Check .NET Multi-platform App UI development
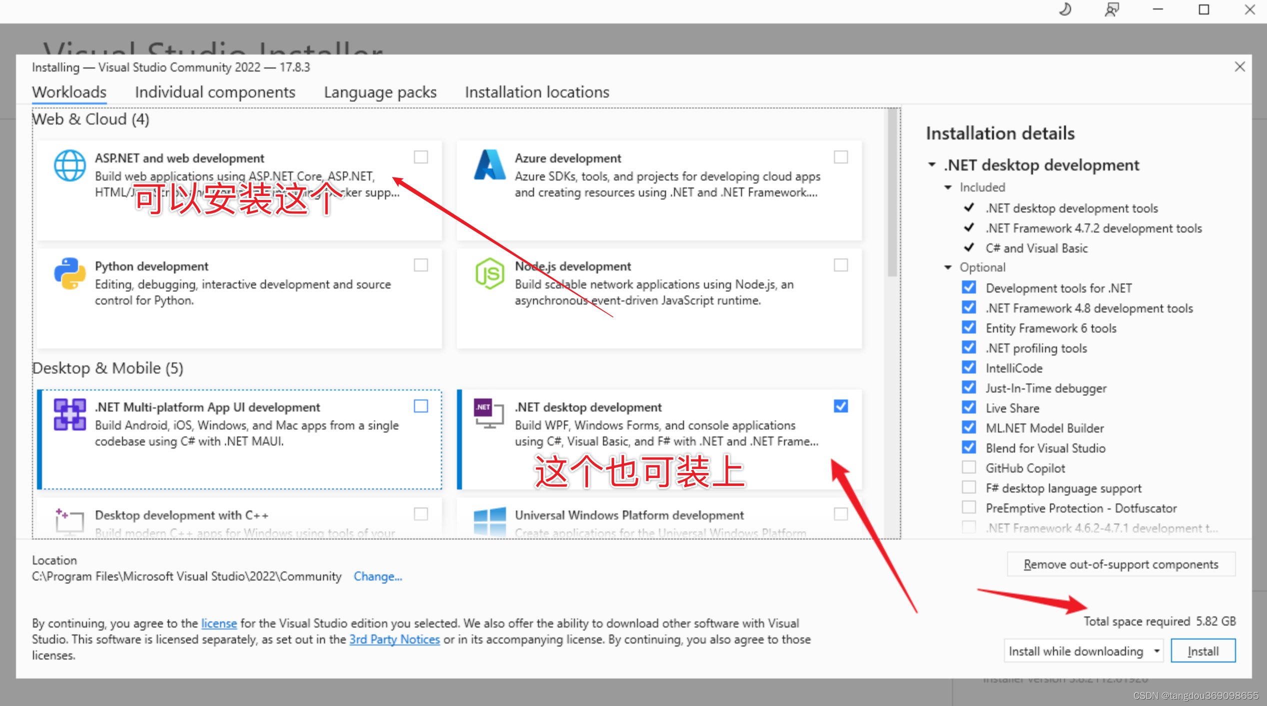Image resolution: width=1267 pixels, height=706 pixels. tap(421, 406)
